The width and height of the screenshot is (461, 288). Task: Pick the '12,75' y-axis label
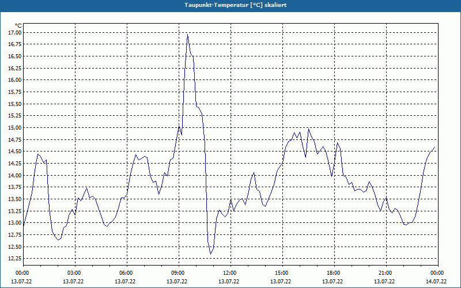coord(15,234)
